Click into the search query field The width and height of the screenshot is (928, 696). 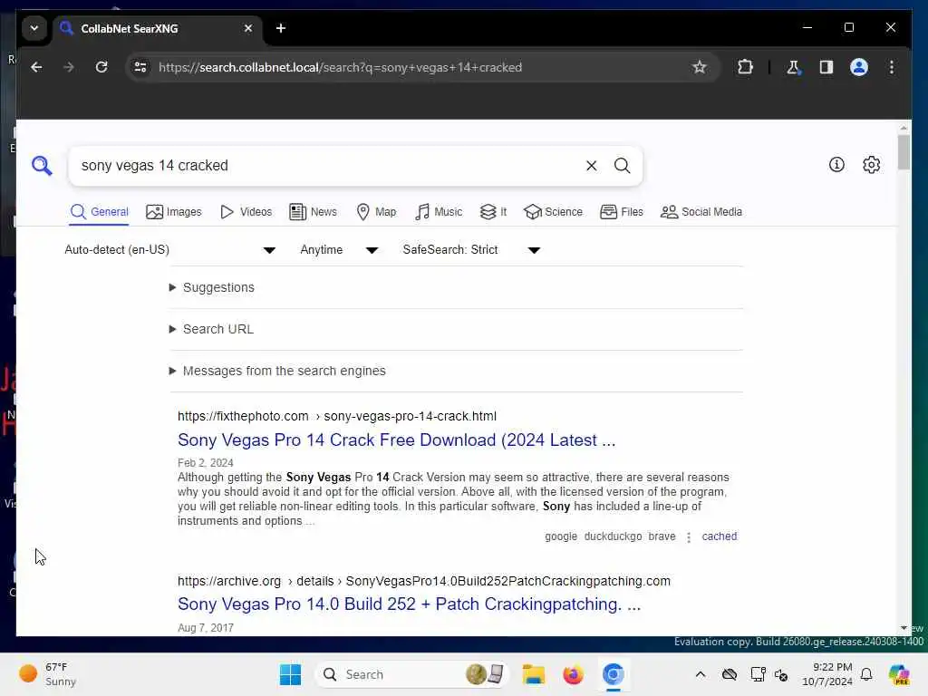coord(325,166)
